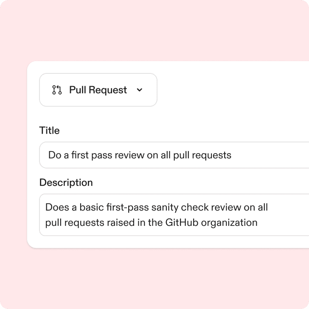Viewport: 309px width, 309px height.
Task: Open the Pull Request type dropdown
Action: 98,90
